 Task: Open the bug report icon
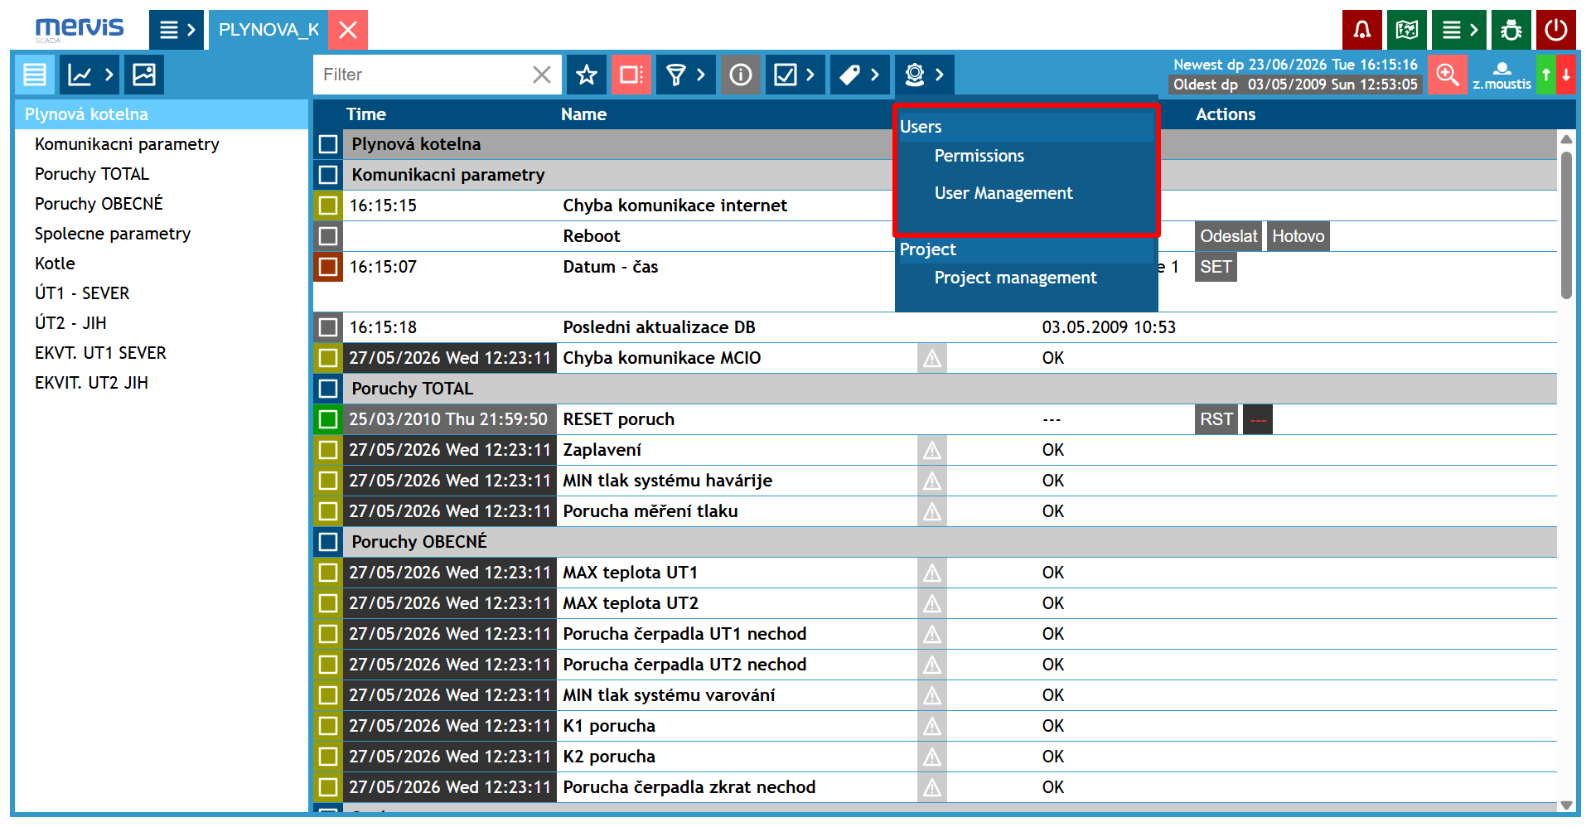point(1511,30)
